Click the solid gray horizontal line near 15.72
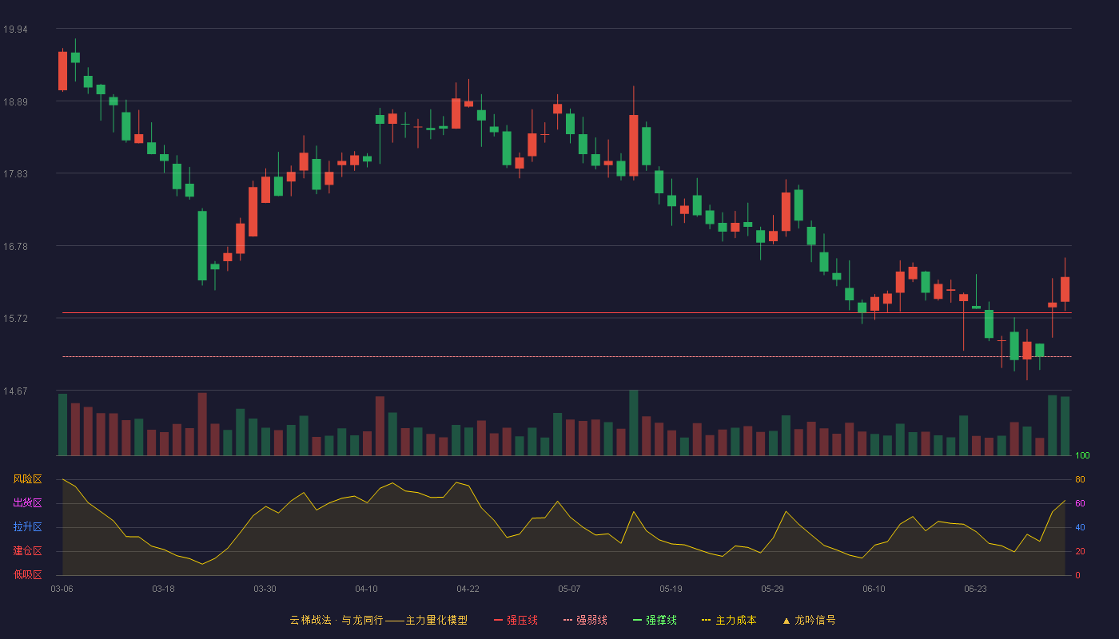The height and width of the screenshot is (639, 1119). (x=567, y=312)
